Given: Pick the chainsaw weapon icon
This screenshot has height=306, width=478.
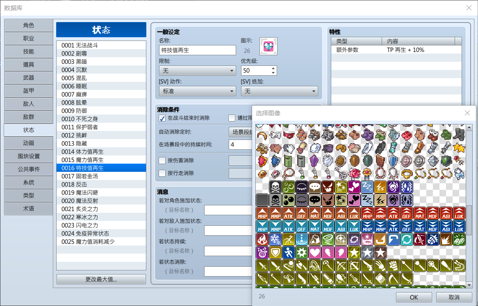Looking at the screenshot, I should (328, 279).
